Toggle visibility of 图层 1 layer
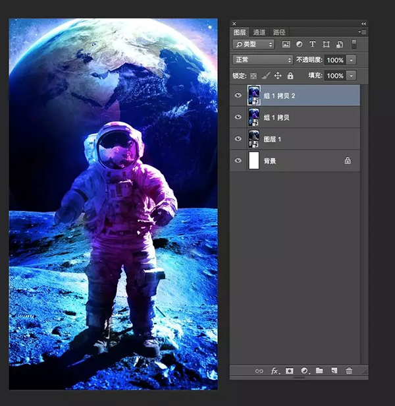The image size is (395, 406). 238,139
